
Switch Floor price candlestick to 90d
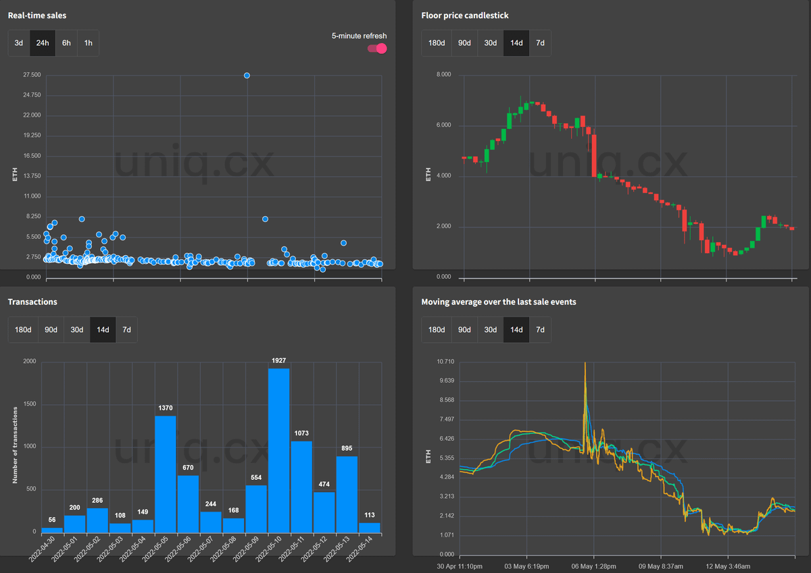click(464, 43)
